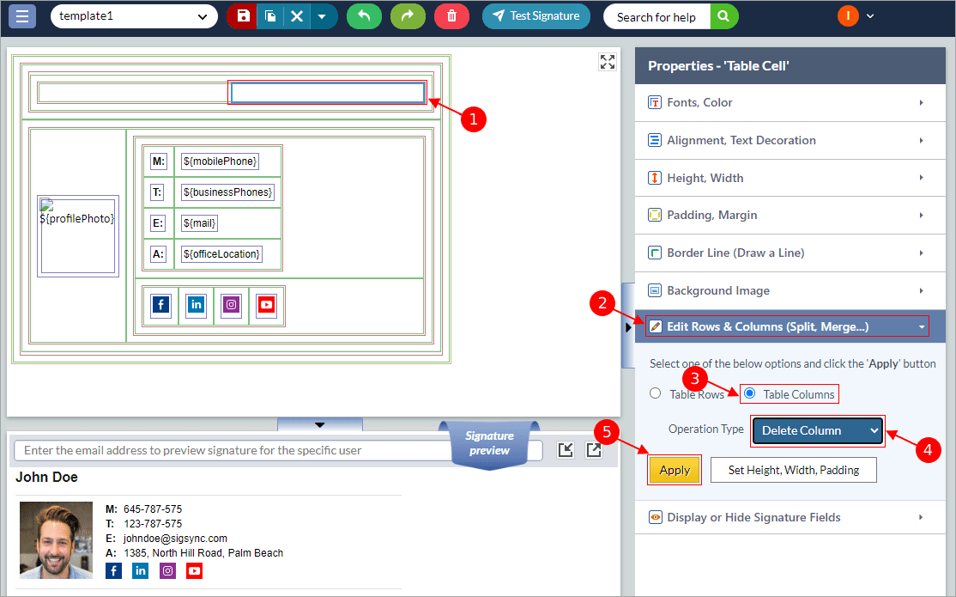
Task: Expand Display or Hide Signature Fields
Action: click(781, 517)
